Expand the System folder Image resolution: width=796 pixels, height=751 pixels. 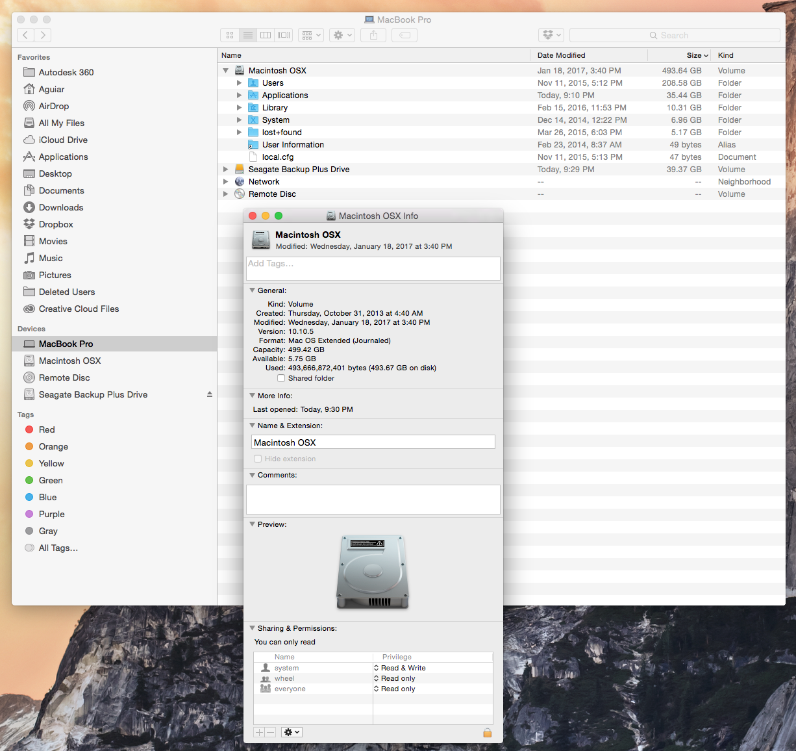click(x=239, y=120)
